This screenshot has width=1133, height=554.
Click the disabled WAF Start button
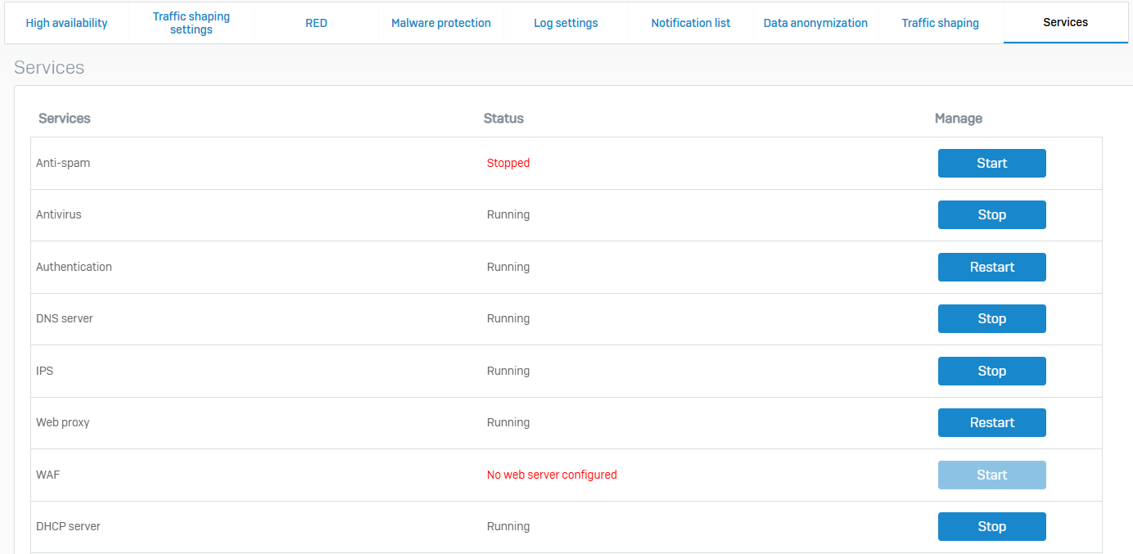pos(991,475)
